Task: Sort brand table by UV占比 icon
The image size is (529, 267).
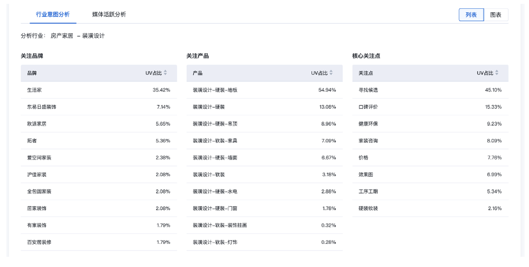Action: click(166, 73)
